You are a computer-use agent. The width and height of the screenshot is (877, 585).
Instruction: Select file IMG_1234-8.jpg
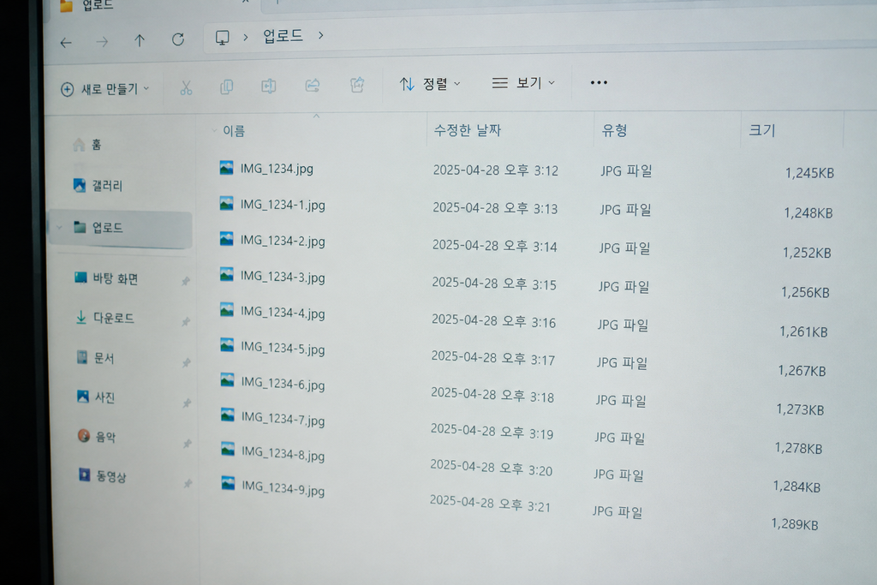click(283, 454)
